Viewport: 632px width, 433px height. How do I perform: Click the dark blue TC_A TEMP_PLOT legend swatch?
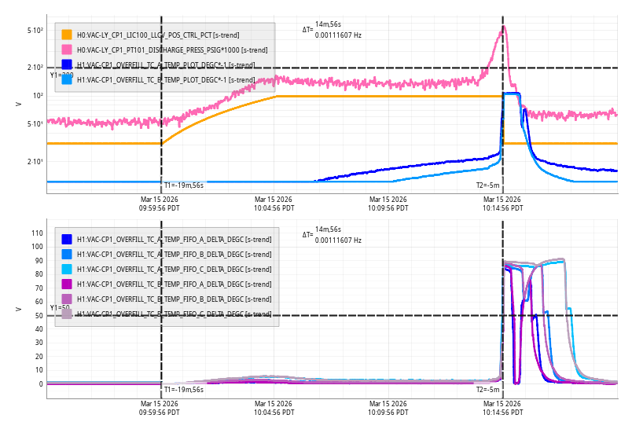click(67, 65)
